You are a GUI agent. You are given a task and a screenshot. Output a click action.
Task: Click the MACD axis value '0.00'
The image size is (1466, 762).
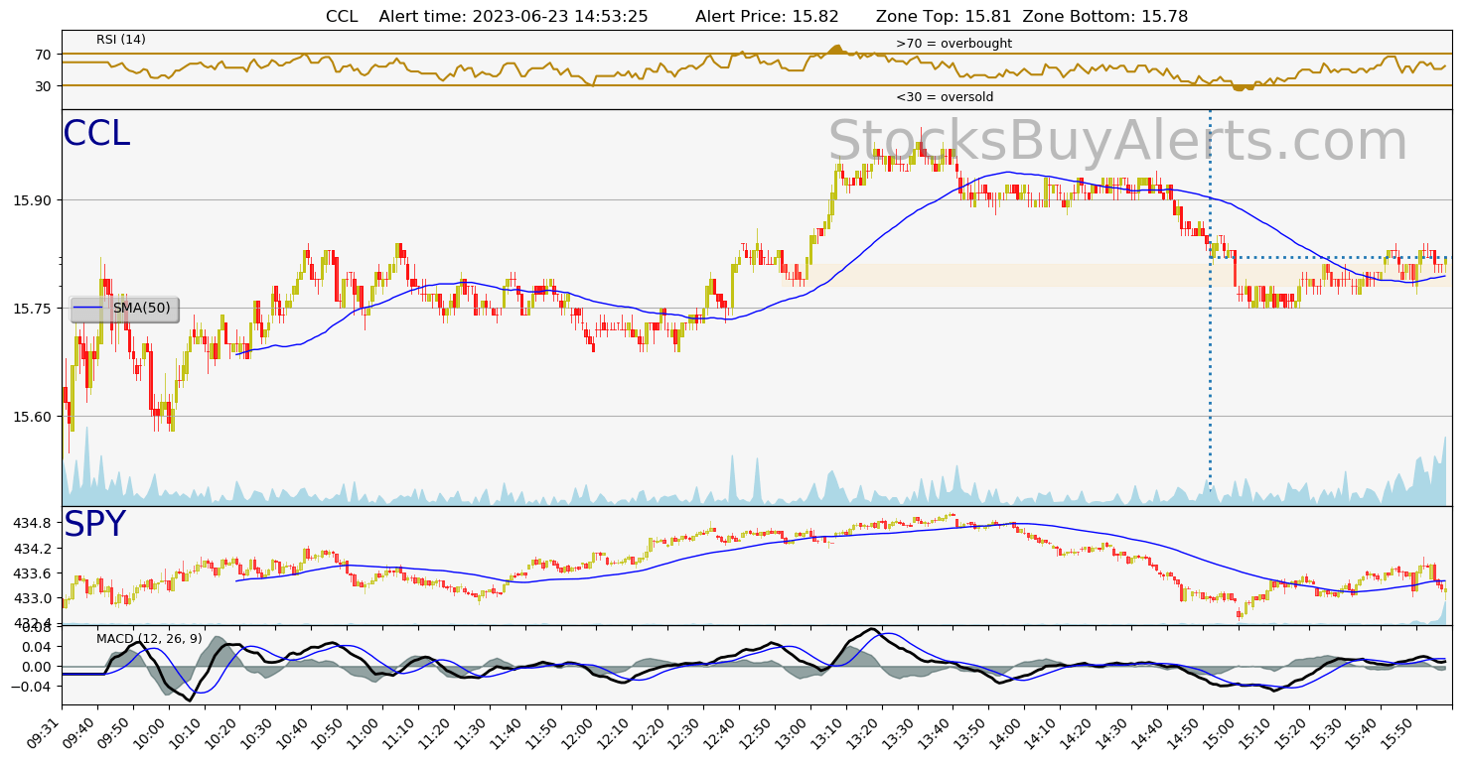coord(35,666)
